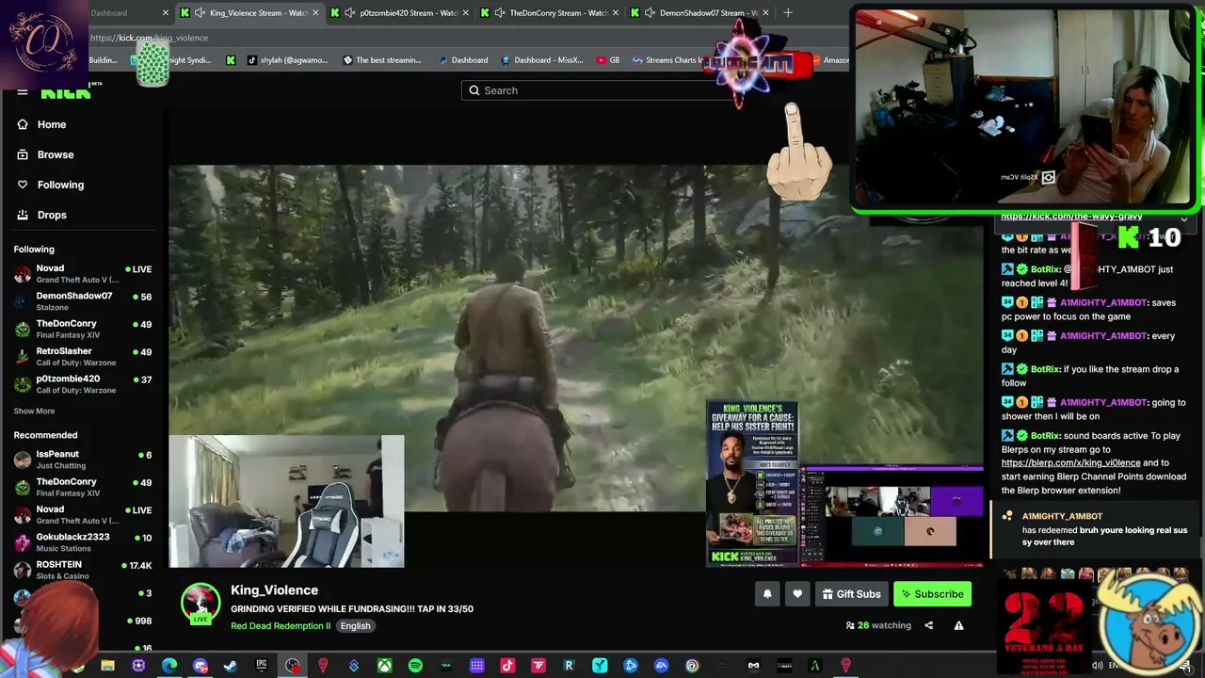Report the stream with the warning icon
This screenshot has width=1205, height=678.
(x=958, y=625)
